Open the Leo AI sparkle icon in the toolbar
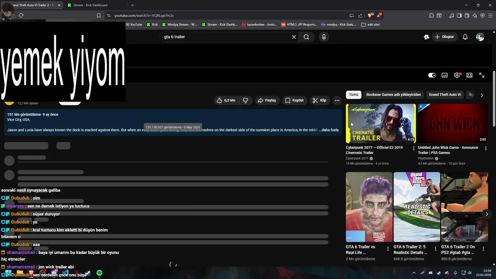Image resolution: width=496 pixels, height=279 pixels. coord(475,15)
